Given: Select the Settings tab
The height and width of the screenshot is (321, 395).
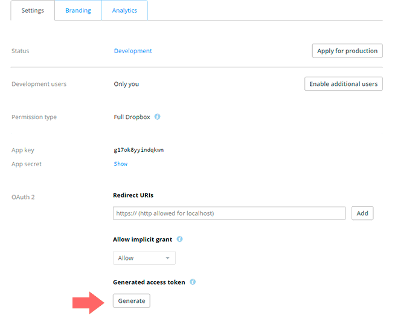Looking at the screenshot, I should [33, 10].
